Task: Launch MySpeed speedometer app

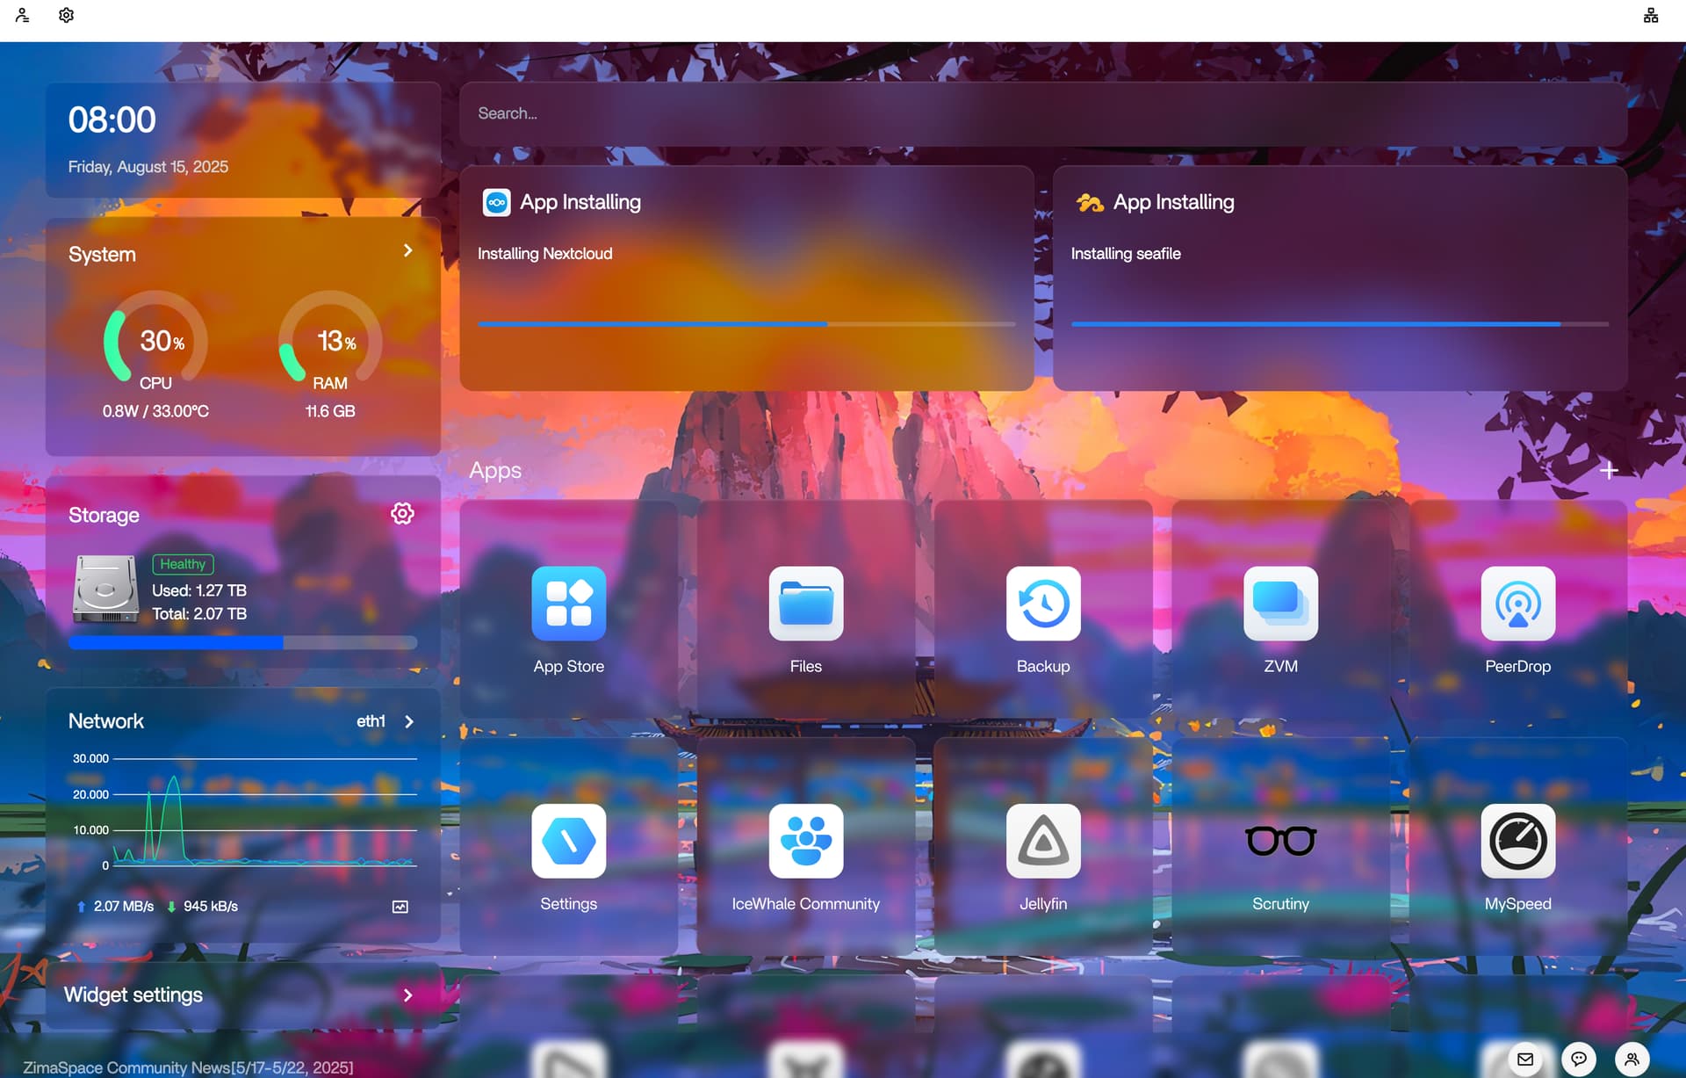Action: point(1517,841)
